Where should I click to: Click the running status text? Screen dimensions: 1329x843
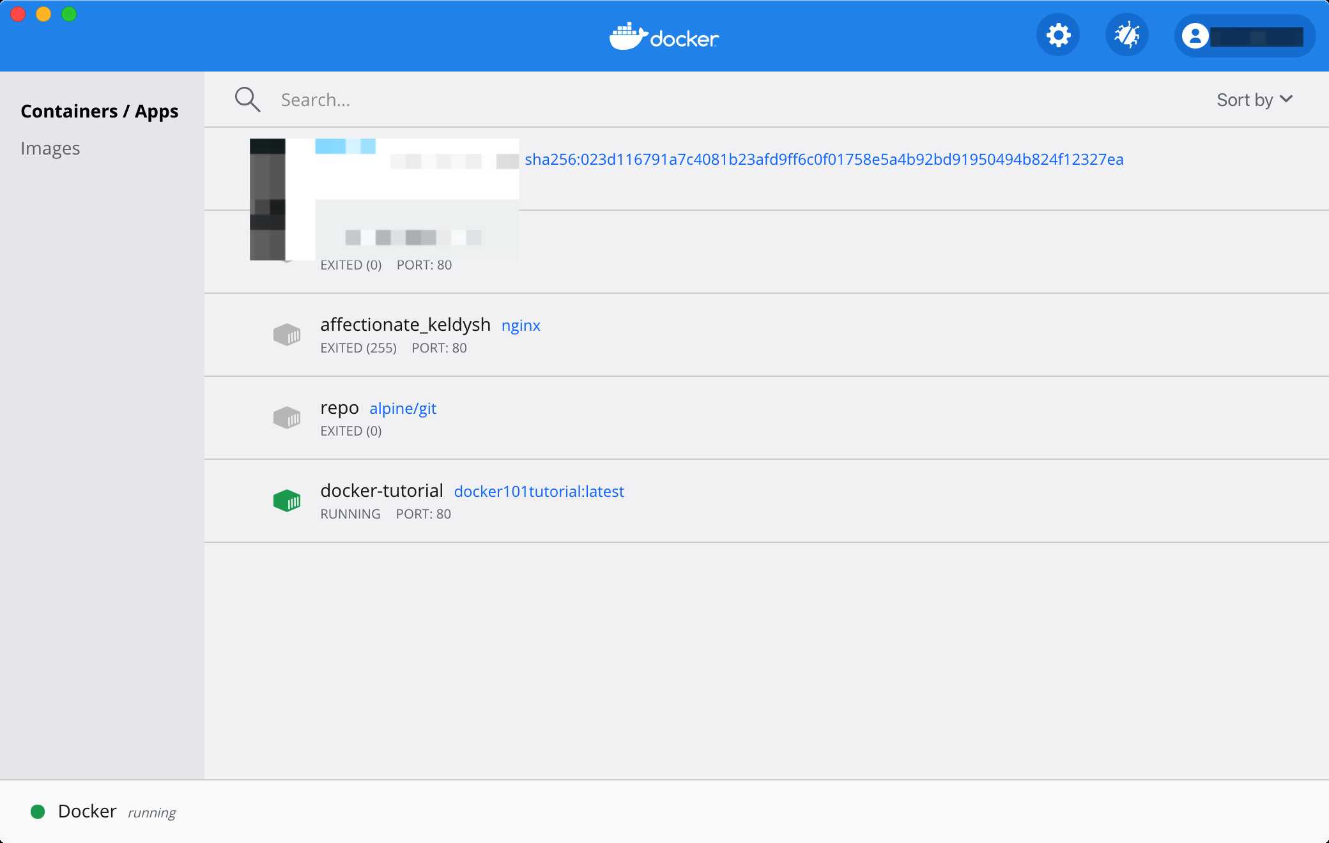pyautogui.click(x=152, y=813)
